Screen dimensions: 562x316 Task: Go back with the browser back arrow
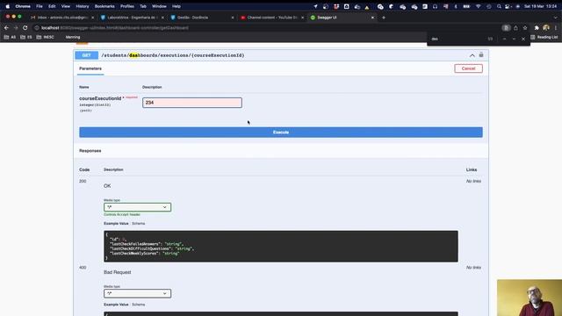click(x=6, y=28)
